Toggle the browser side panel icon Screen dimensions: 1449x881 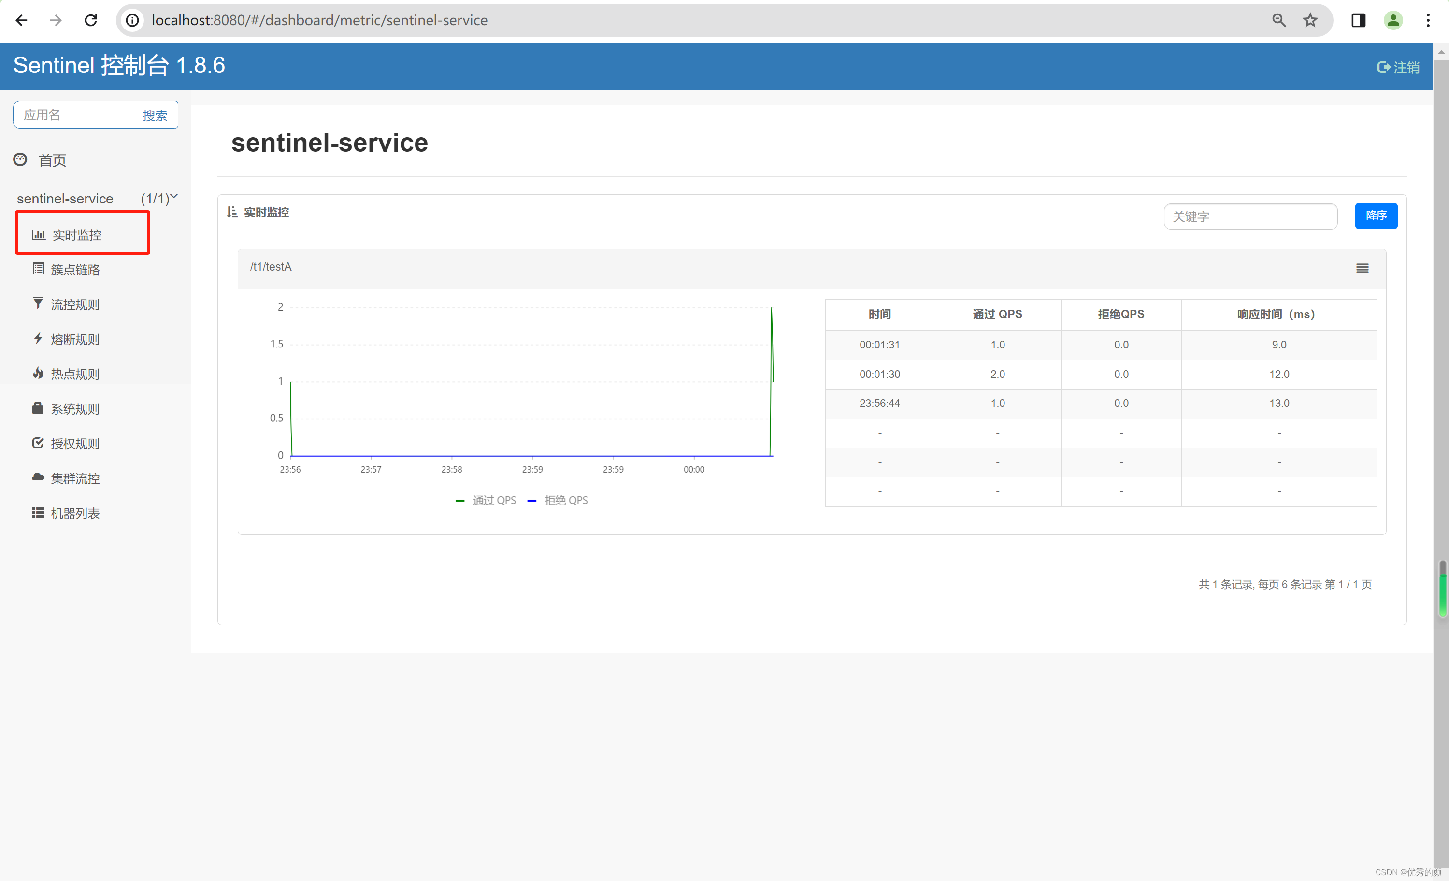[x=1358, y=21]
